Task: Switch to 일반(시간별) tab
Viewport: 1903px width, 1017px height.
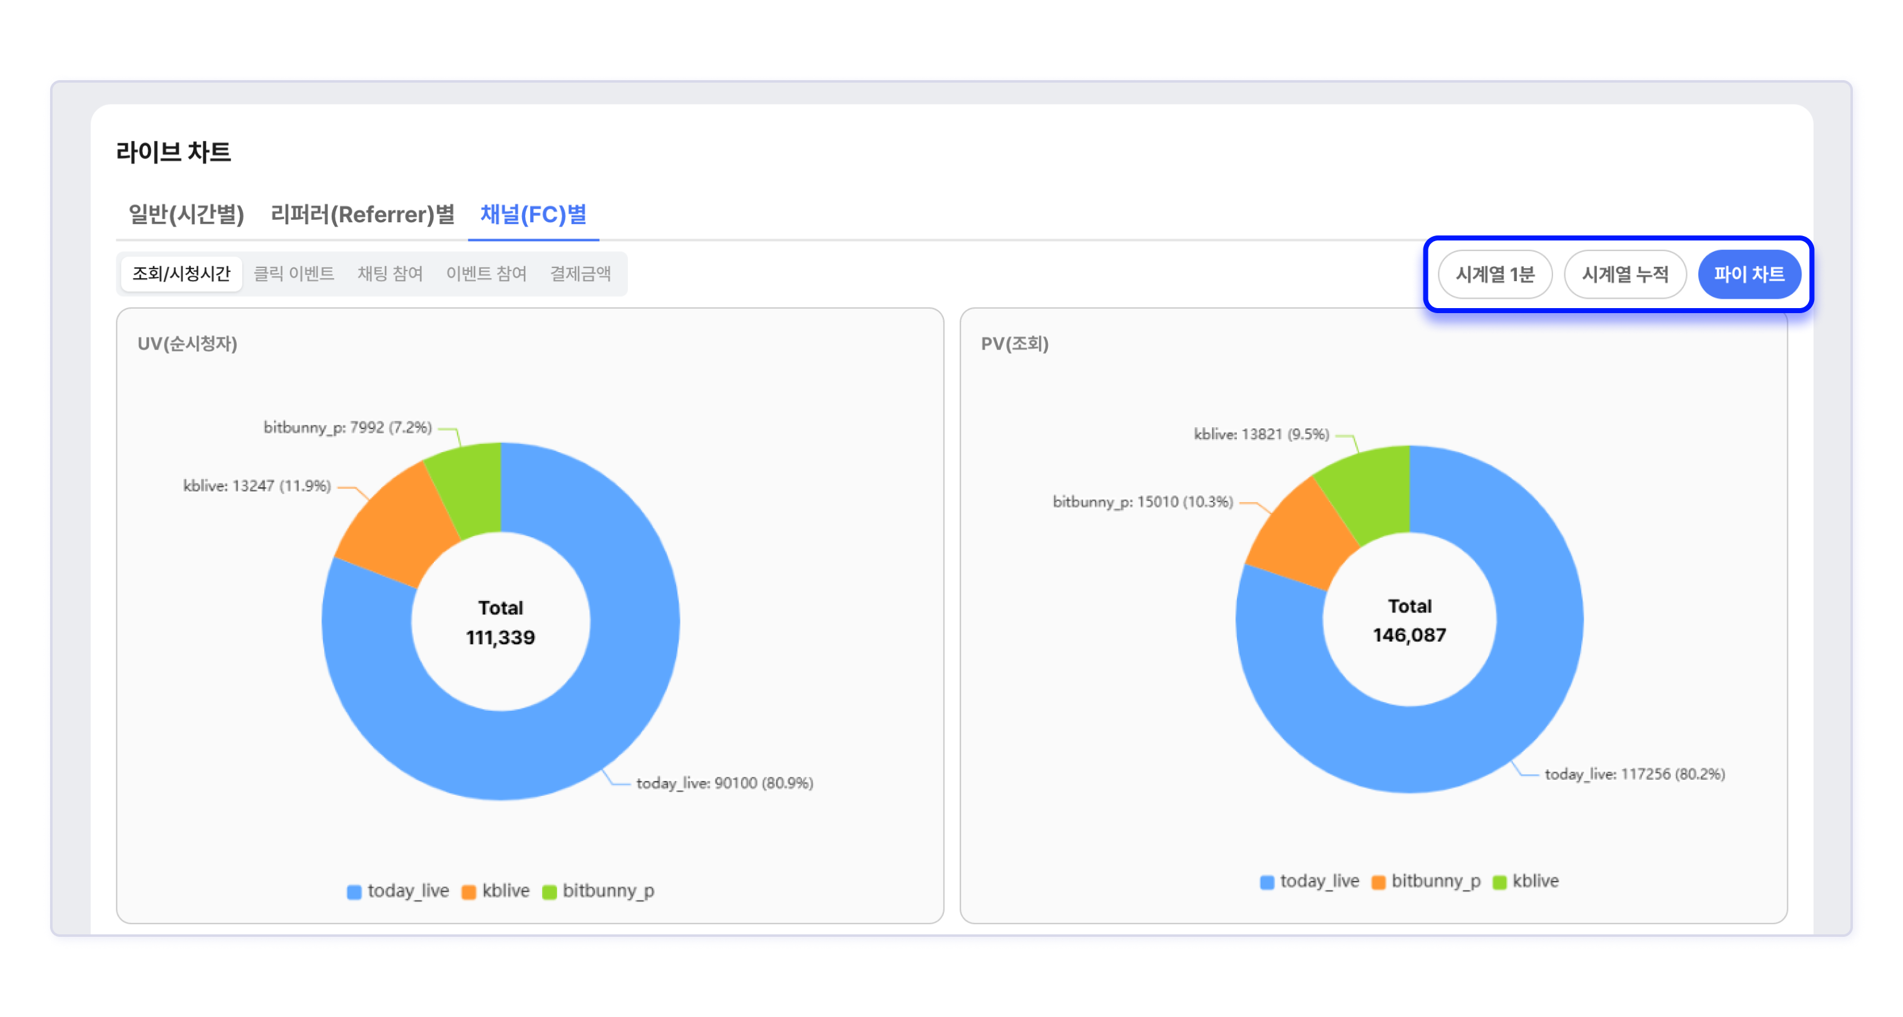Action: (x=186, y=214)
